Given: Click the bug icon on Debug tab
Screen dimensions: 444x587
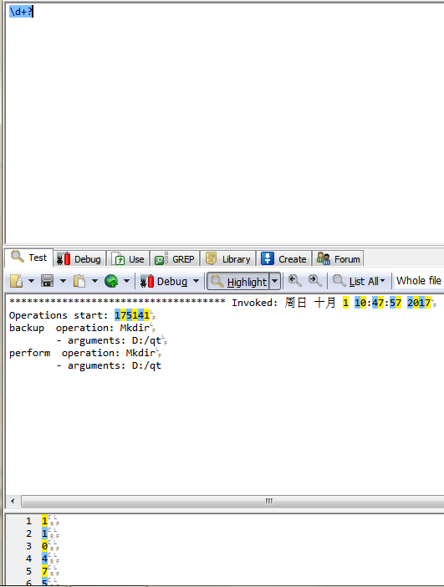Looking at the screenshot, I should pyautogui.click(x=64, y=258).
